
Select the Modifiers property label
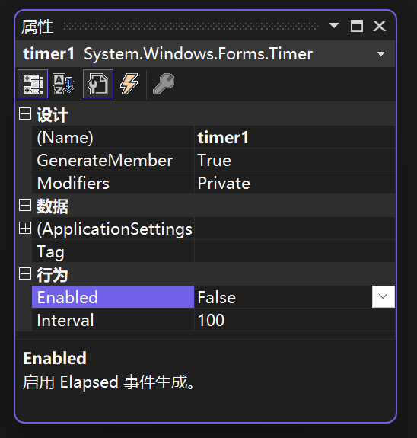coord(113,183)
